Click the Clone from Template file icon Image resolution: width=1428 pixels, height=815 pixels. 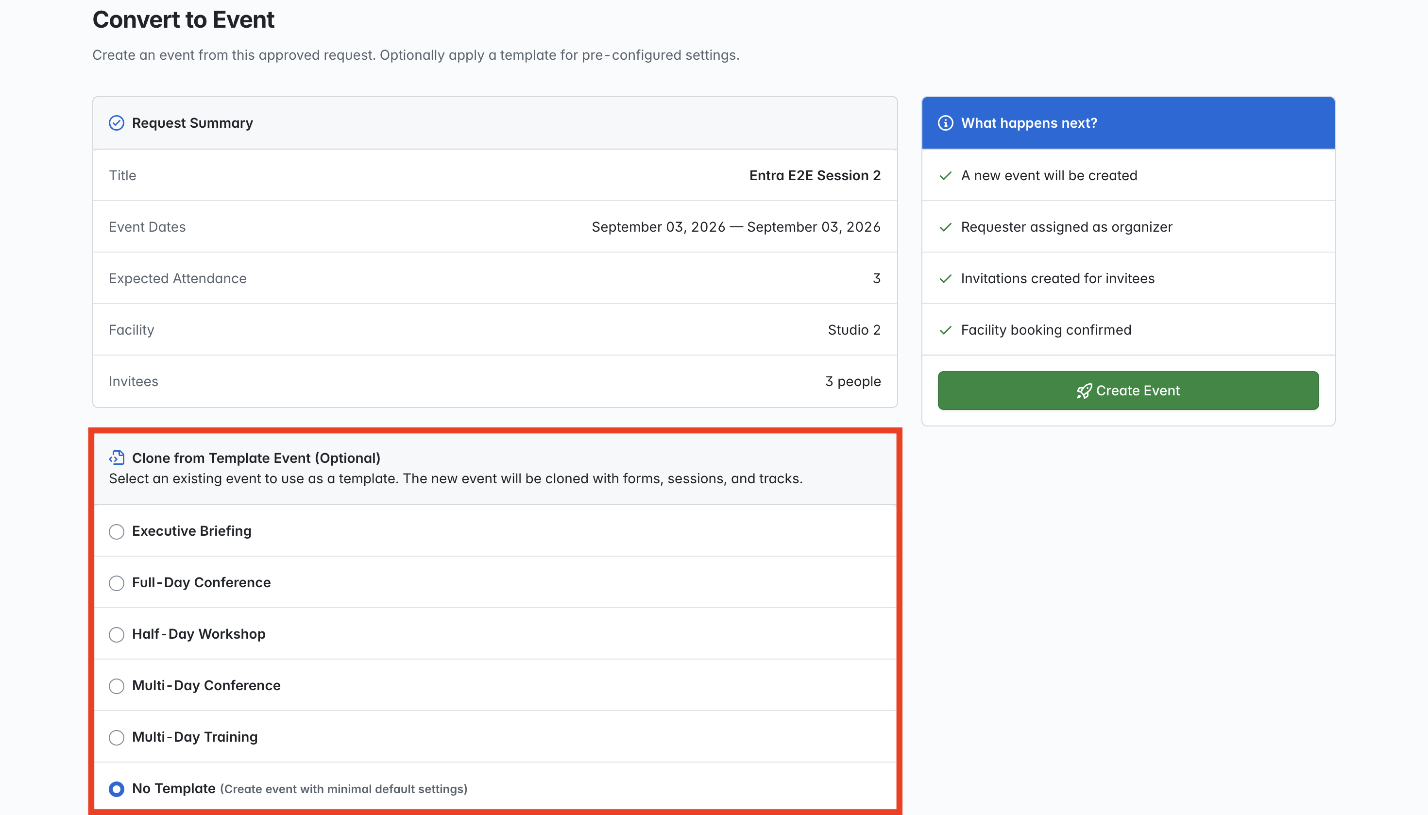point(117,458)
